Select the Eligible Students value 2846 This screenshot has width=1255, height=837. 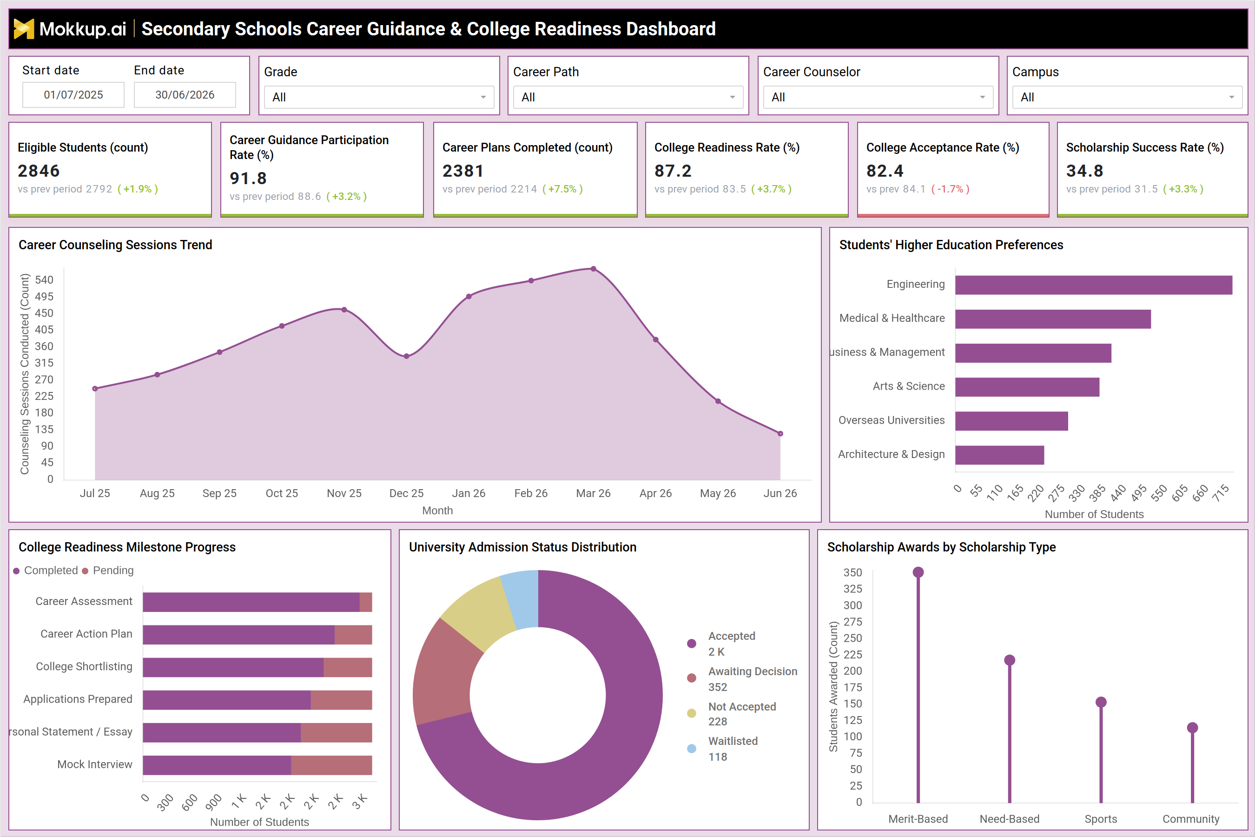39,171
